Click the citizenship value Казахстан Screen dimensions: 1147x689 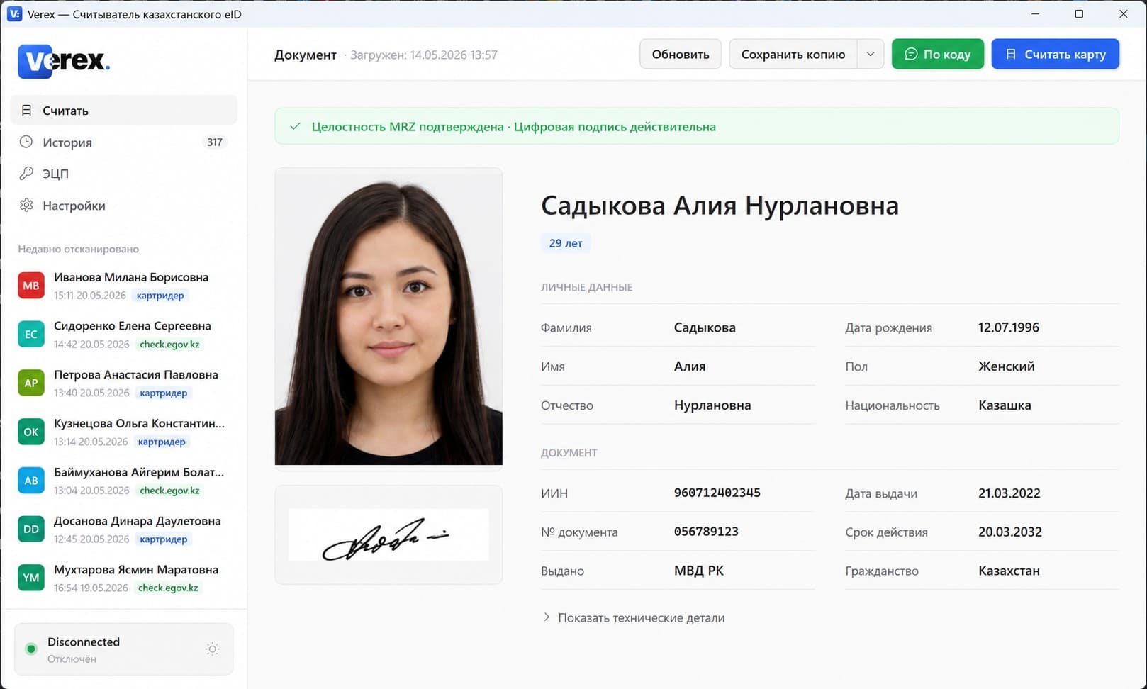pos(1009,571)
